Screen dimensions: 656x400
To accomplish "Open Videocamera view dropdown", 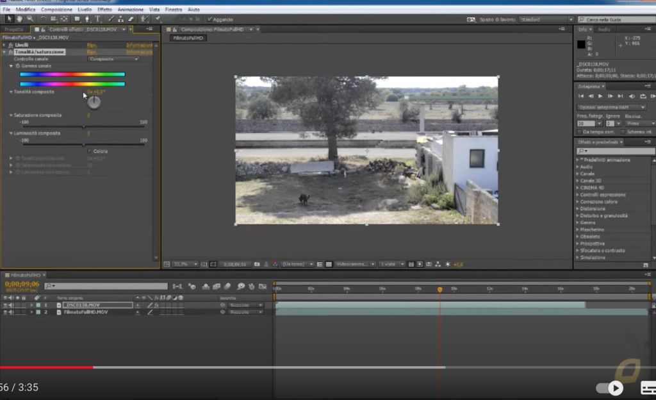I will (x=355, y=264).
